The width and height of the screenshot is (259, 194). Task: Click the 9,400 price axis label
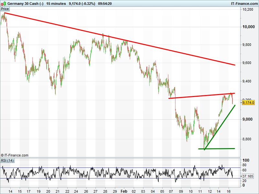[x=247, y=81]
